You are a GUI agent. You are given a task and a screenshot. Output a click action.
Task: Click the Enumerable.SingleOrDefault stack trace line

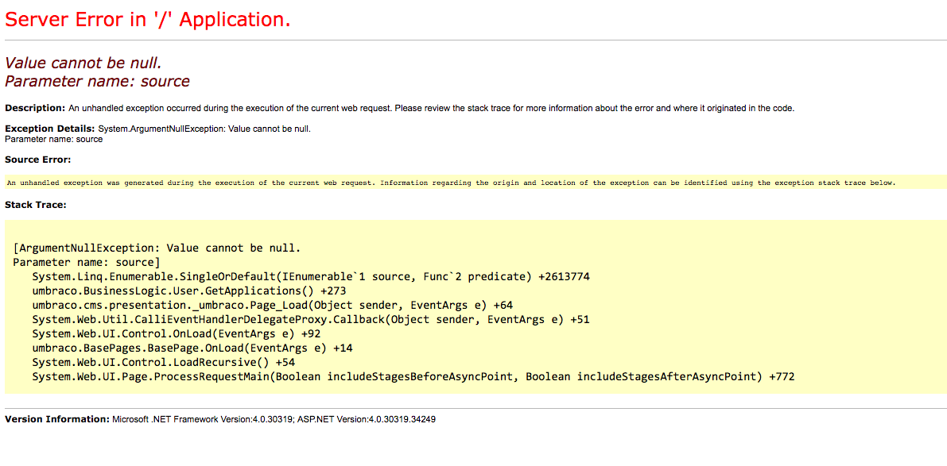(x=310, y=276)
